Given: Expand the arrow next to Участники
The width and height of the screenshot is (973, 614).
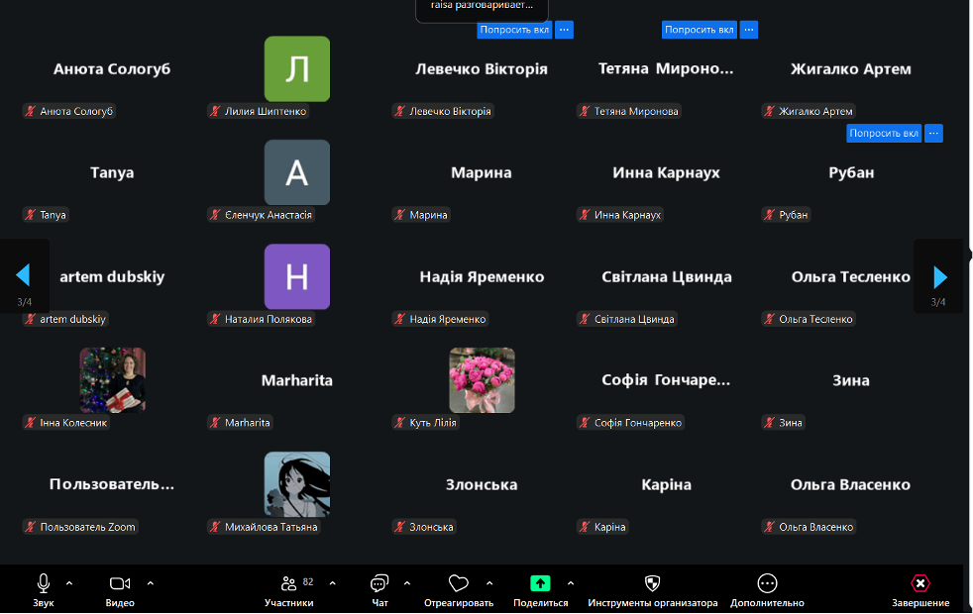Looking at the screenshot, I should pos(332,582).
